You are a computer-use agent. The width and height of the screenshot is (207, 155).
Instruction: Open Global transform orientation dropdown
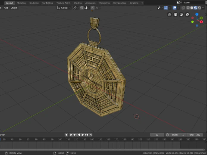pos(64,8)
